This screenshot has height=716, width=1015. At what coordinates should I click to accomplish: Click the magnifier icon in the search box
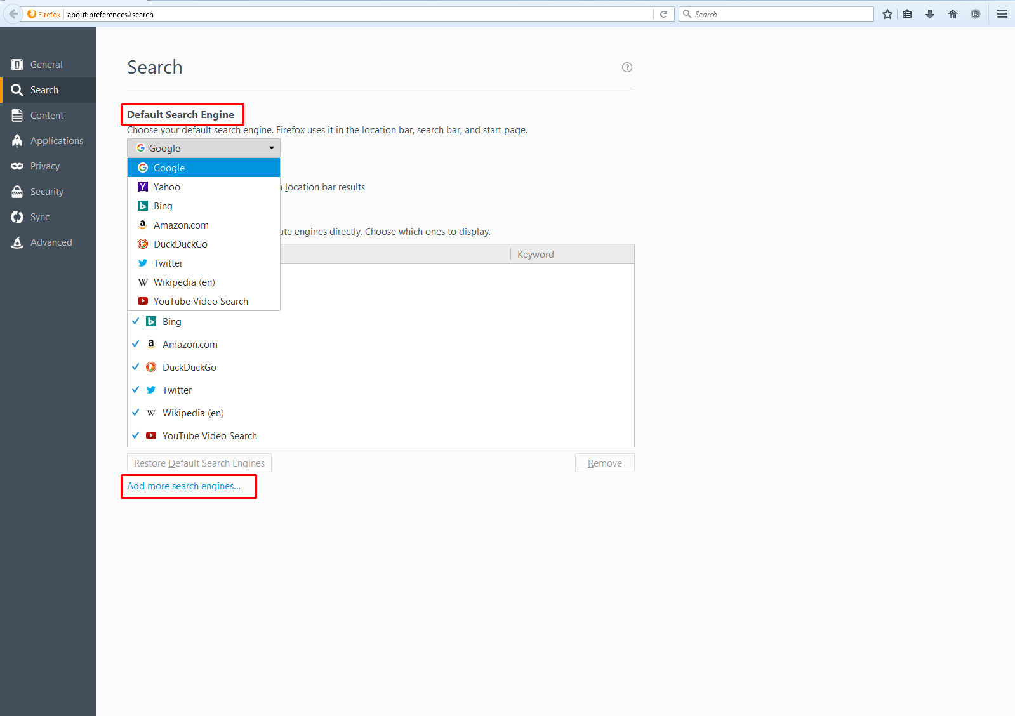click(687, 14)
